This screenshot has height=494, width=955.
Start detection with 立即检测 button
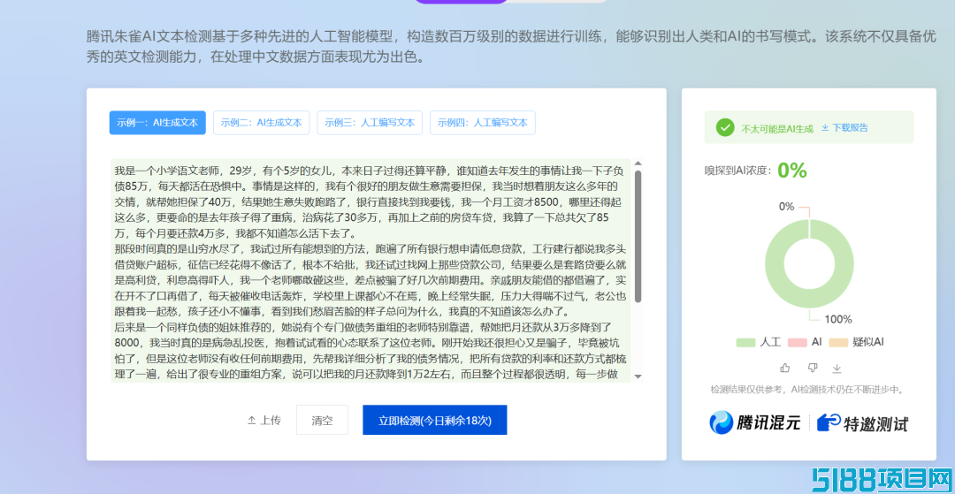[435, 421]
